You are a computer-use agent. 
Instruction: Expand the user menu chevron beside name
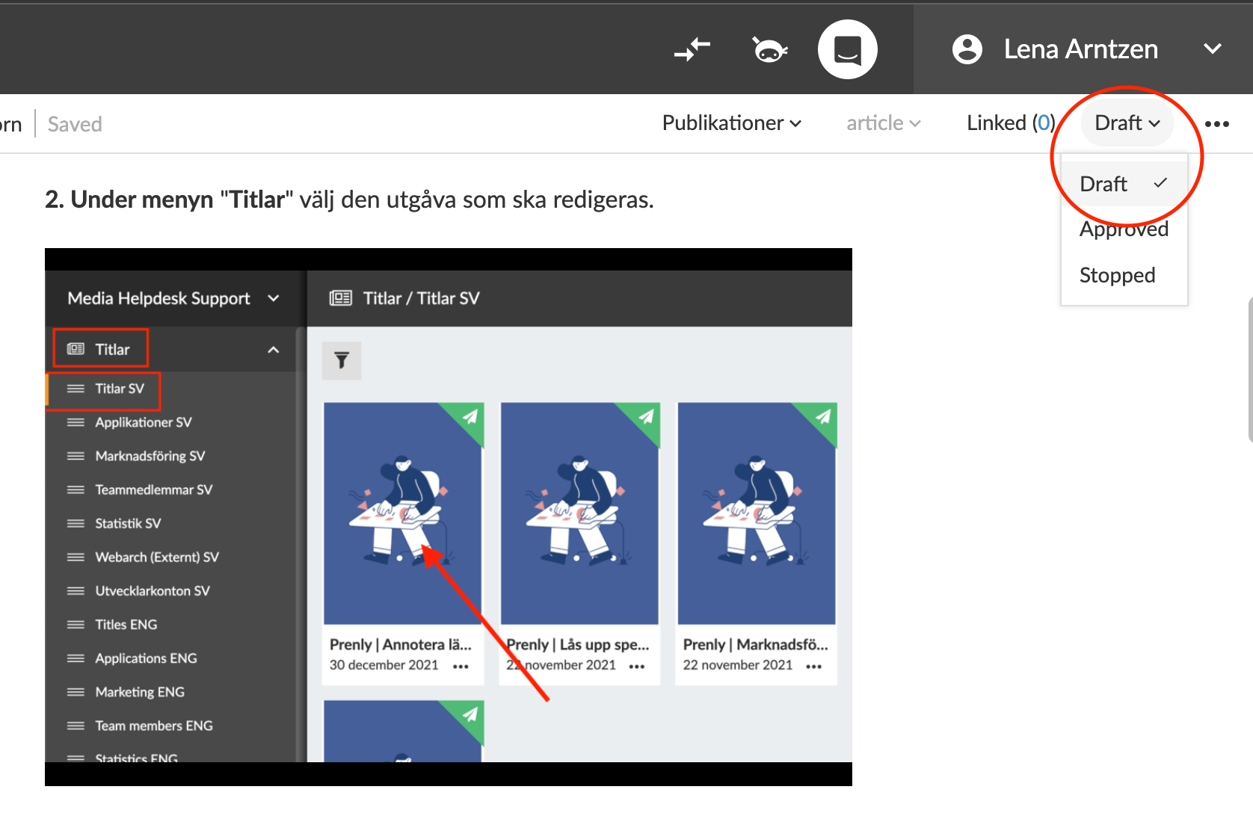coord(1212,49)
